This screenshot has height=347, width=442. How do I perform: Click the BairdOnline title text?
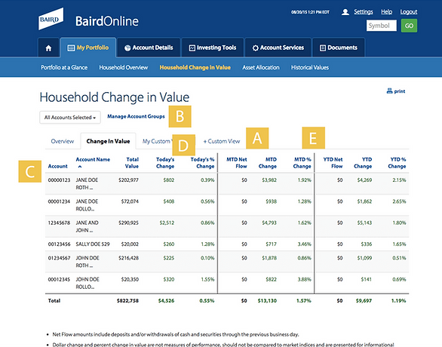pos(107,21)
